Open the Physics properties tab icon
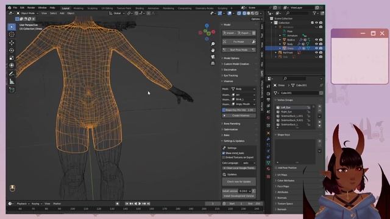 (268, 151)
